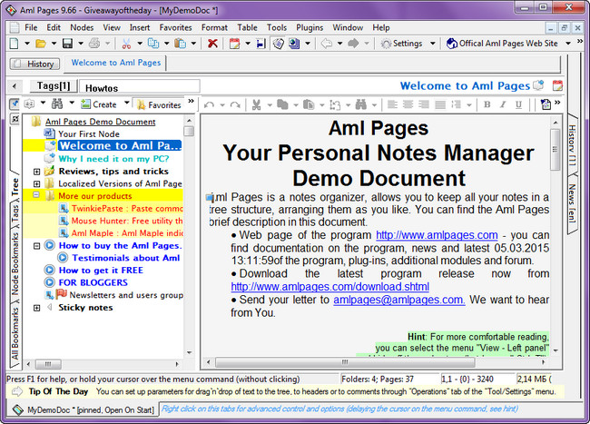This screenshot has width=590, height=424.
Task: Collapse the More our products node
Action: tap(36, 196)
